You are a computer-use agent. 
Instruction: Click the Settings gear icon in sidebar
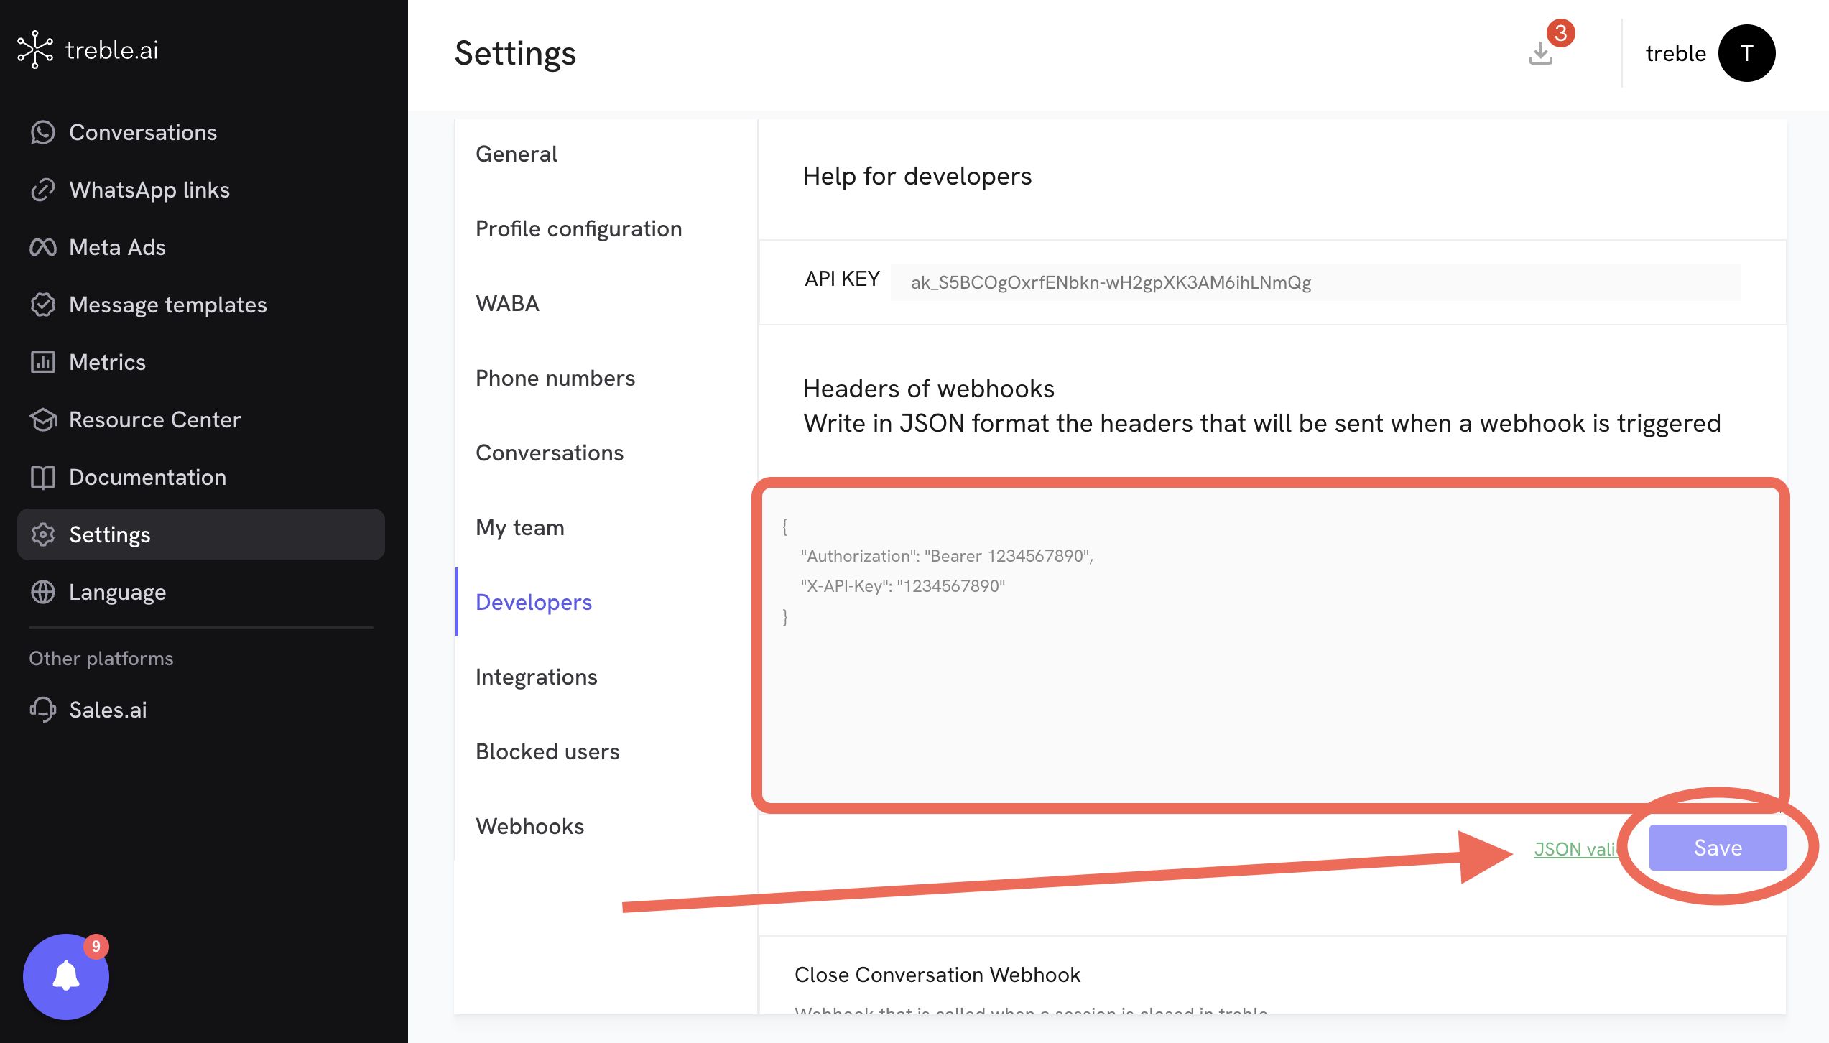coord(43,534)
